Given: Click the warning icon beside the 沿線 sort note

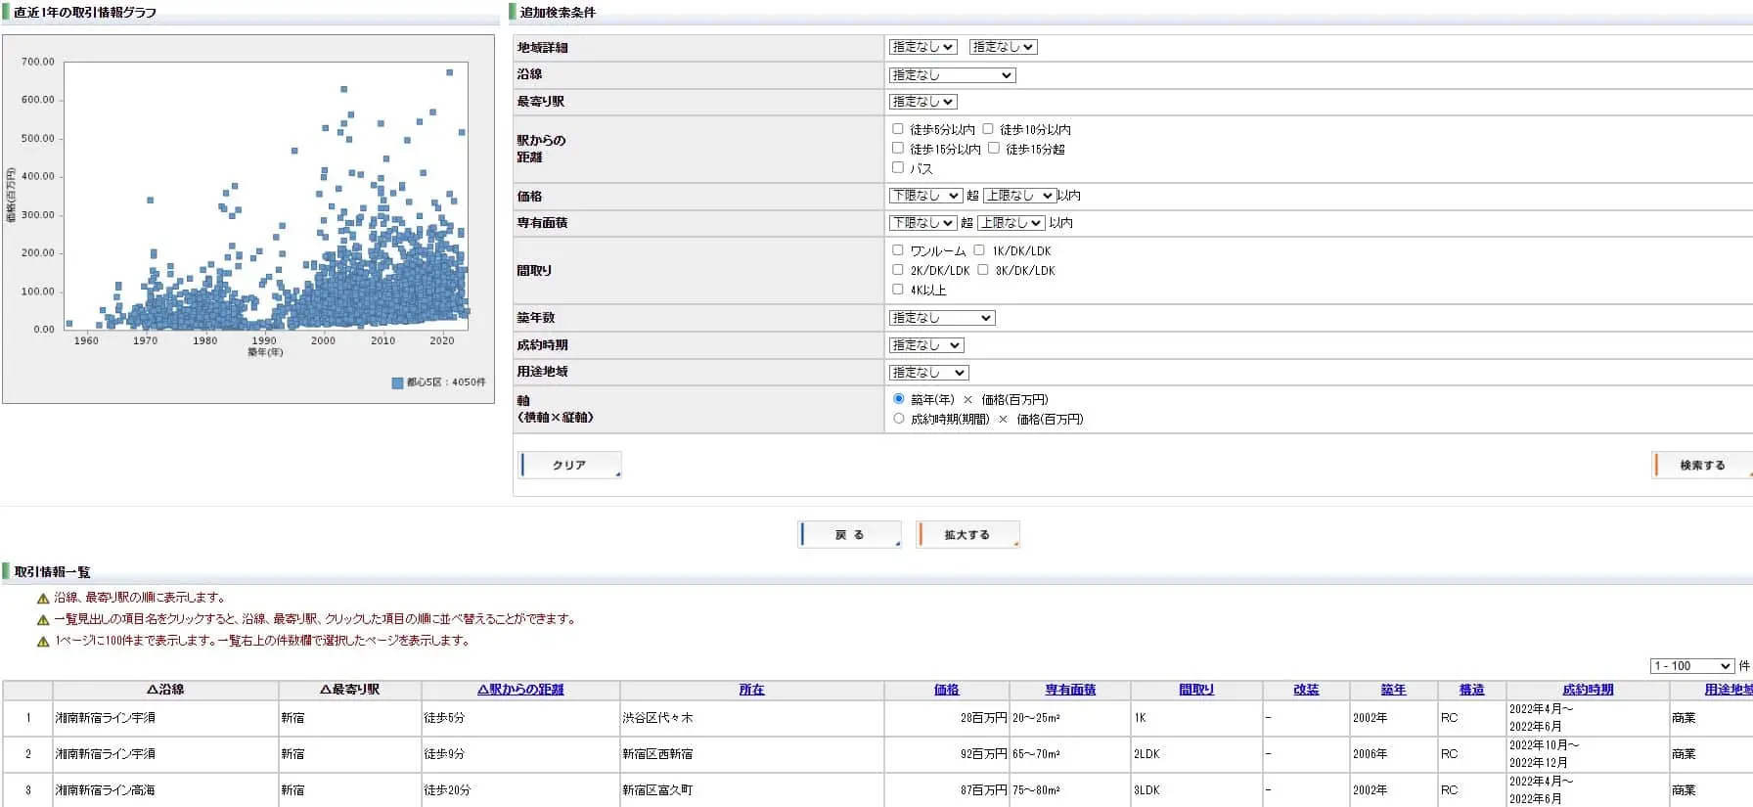Looking at the screenshot, I should [x=43, y=599].
